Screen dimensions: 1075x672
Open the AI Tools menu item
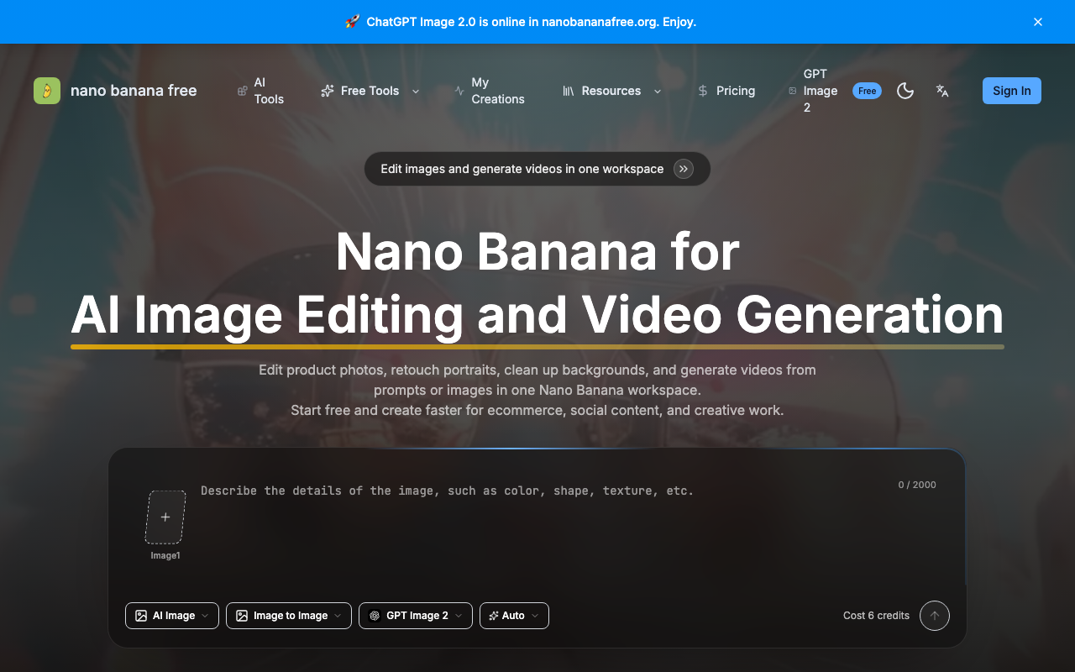point(261,91)
